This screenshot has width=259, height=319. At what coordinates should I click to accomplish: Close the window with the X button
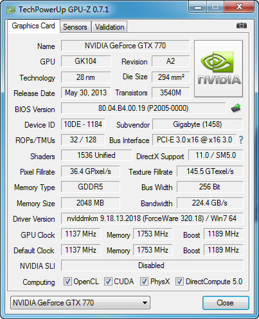239,7
